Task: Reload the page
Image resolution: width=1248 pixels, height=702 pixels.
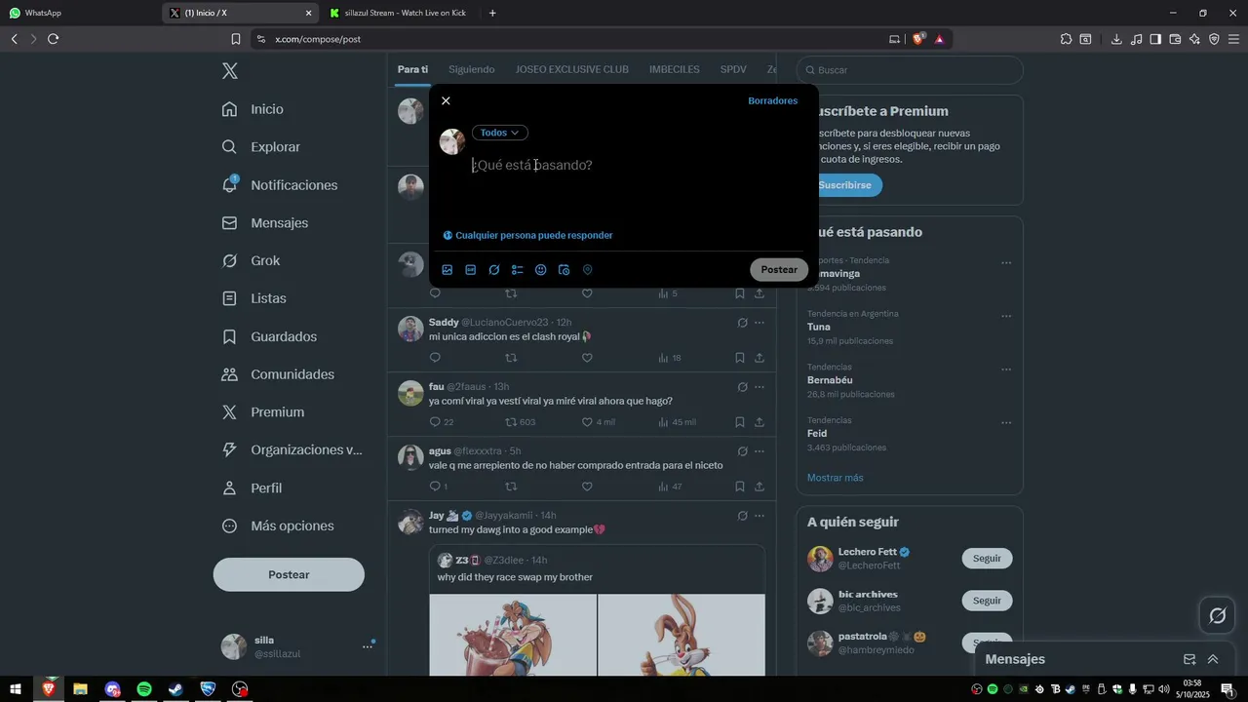Action: (53, 39)
